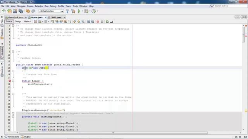Image resolution: width=248 pixels, height=139 pixels.
Task: Close the PhoneBook.java tab
Action: [x=26, y=17]
